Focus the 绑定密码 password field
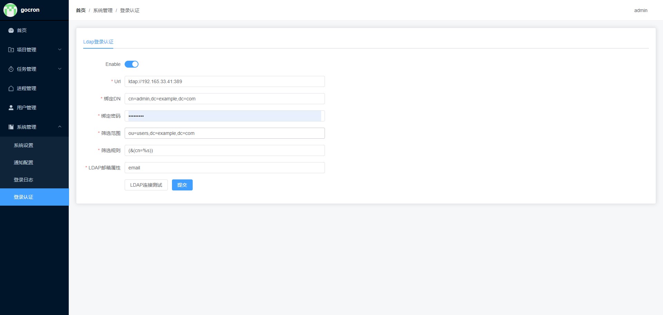 point(225,116)
